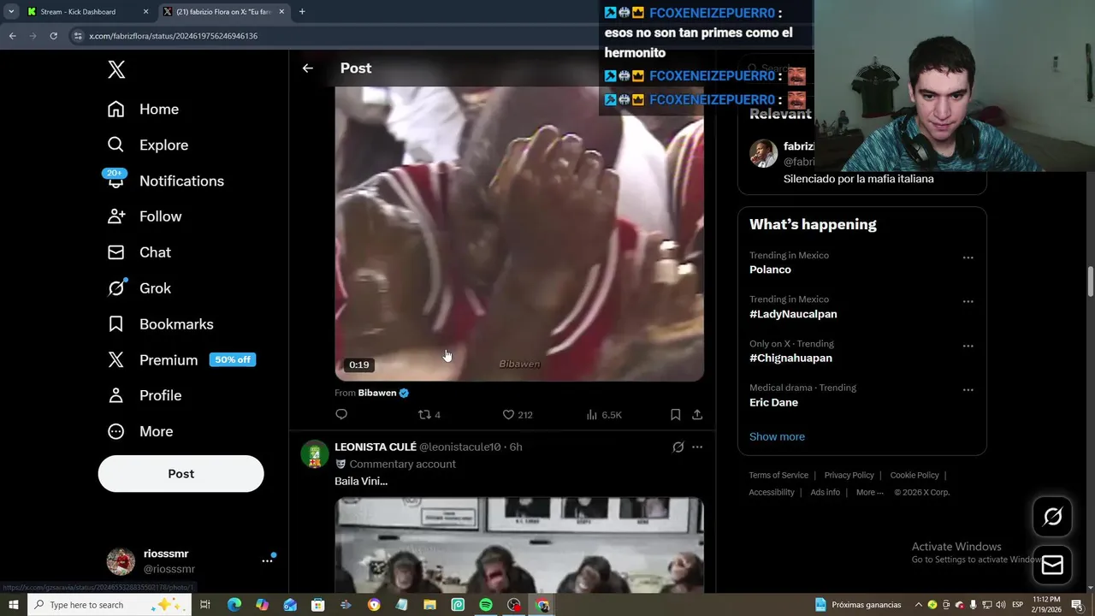Share the Bibawen video tweet
Viewport: 1095px width, 616px height.
click(697, 415)
